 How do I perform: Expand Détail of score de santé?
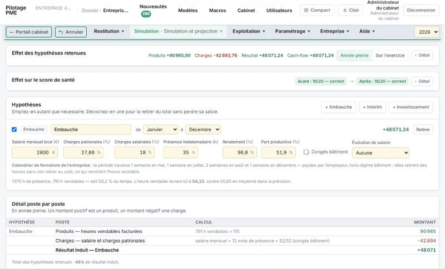click(422, 81)
